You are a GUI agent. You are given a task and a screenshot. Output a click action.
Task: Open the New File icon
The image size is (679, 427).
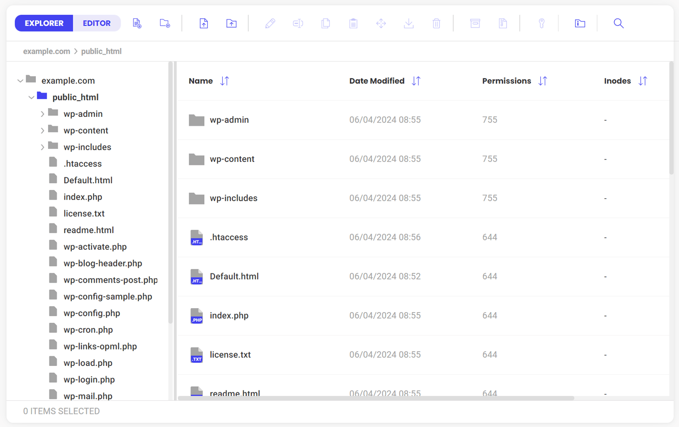pyautogui.click(x=137, y=23)
